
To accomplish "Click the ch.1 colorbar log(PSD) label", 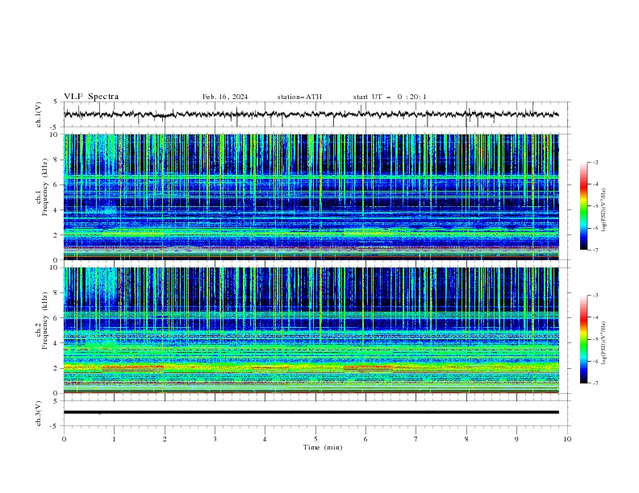I will 604,210.
